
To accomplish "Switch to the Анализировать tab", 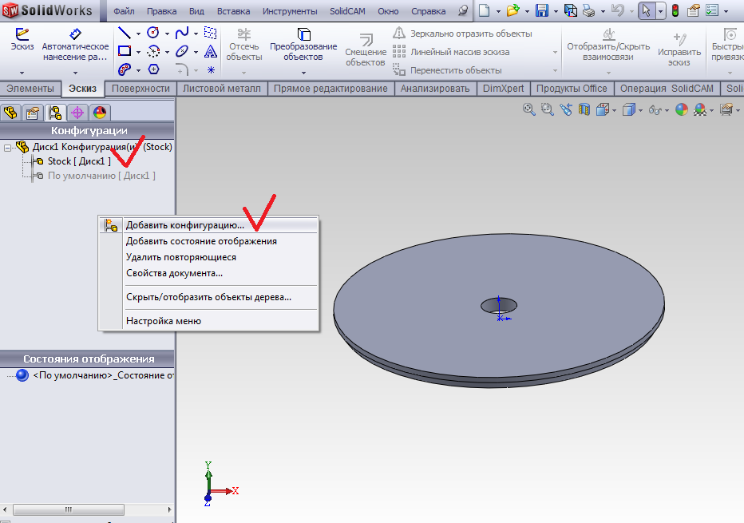I will (435, 89).
